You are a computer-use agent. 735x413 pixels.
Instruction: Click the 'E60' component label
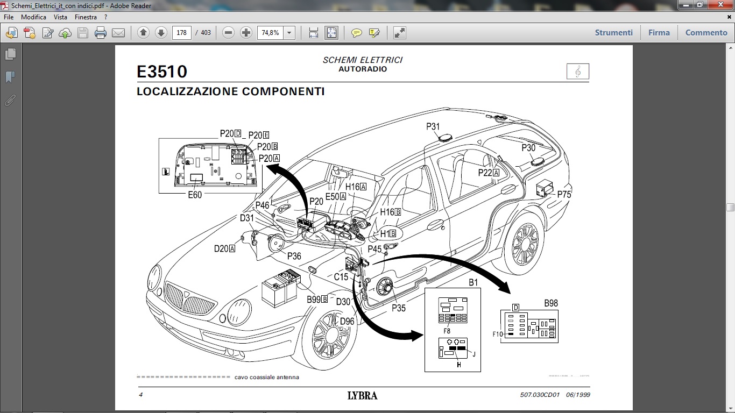pyautogui.click(x=195, y=195)
